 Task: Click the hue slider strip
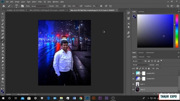[x=177, y=31]
